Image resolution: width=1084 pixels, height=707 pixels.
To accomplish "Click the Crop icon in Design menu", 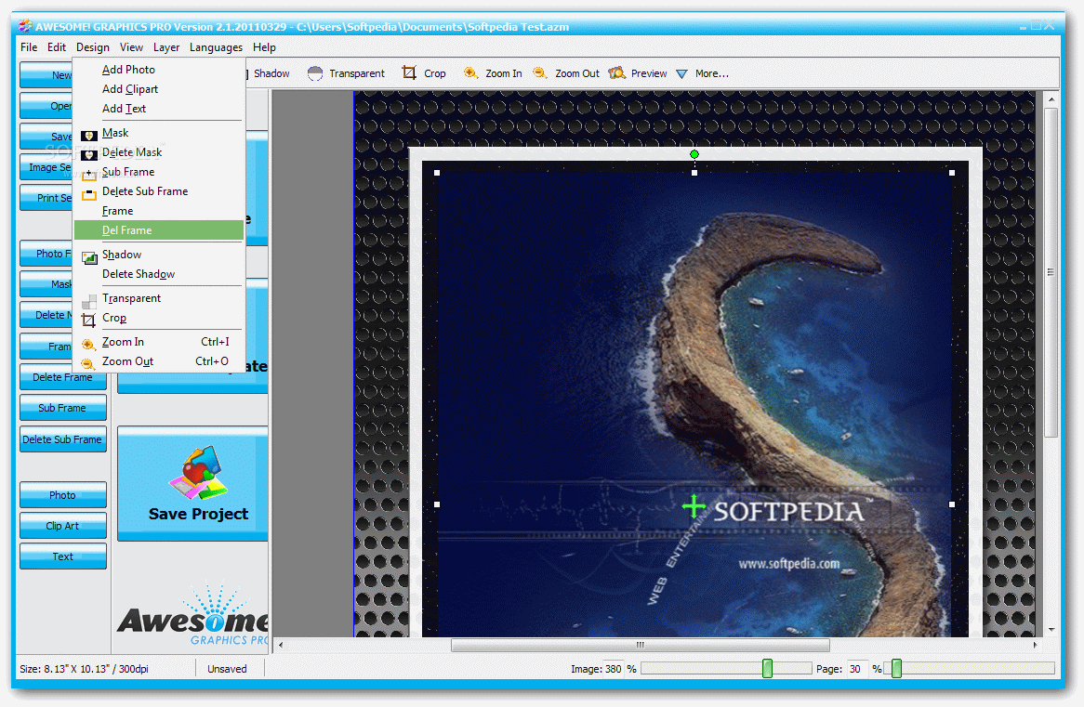I will click(88, 320).
